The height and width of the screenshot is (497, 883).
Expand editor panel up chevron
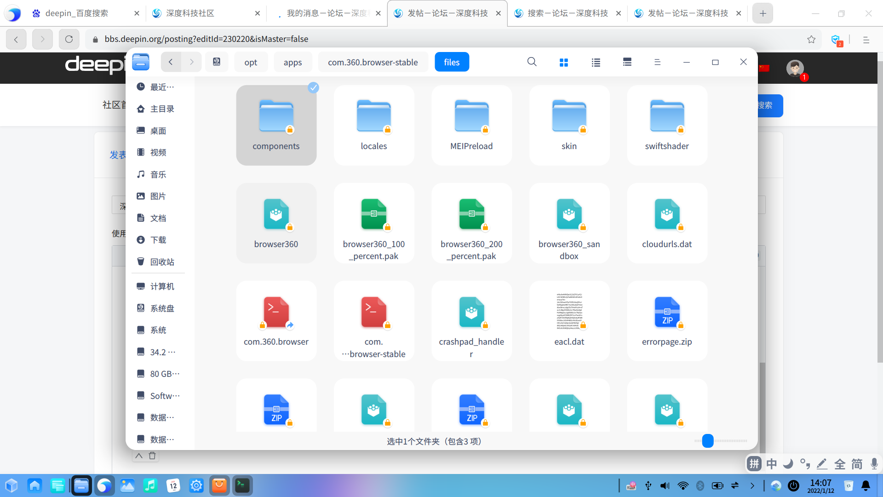pyautogui.click(x=139, y=456)
